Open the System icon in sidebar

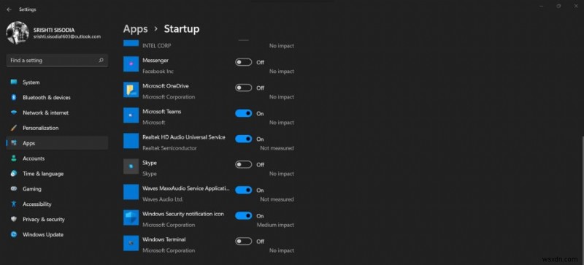14,82
